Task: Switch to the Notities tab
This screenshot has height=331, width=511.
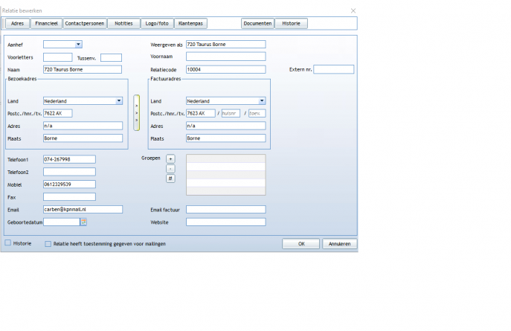Action: [x=123, y=24]
